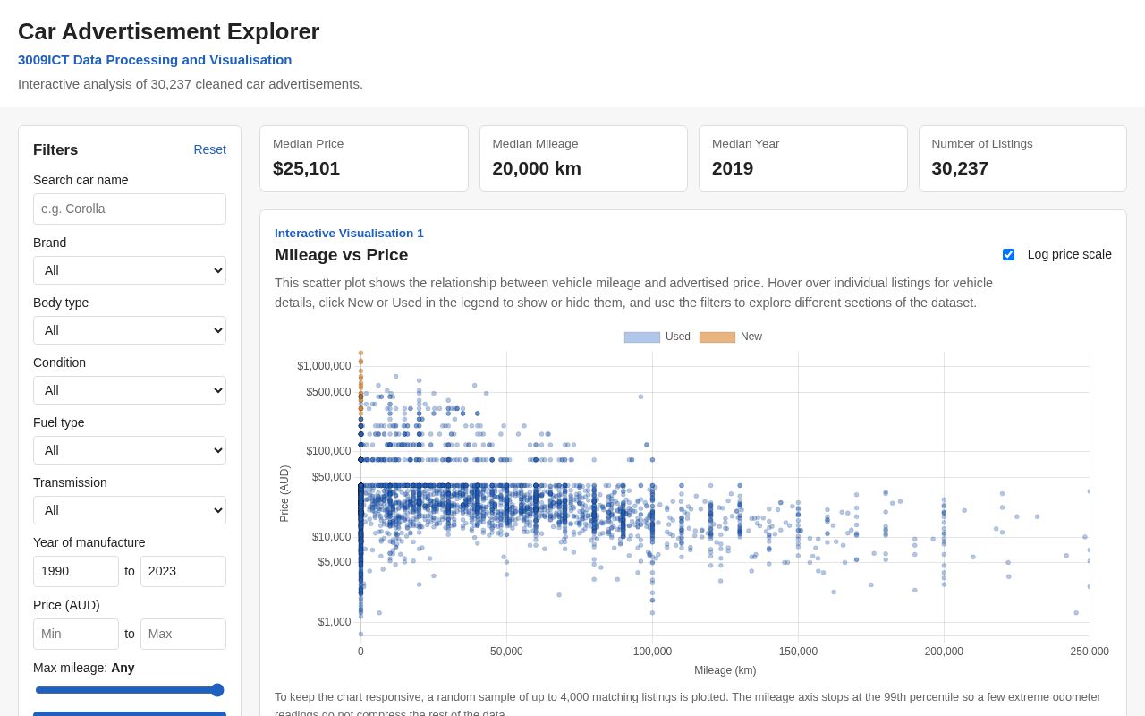Screen dimensions: 1145x716
Task: Click the Median Year value 2019
Action: pyautogui.click(x=733, y=168)
